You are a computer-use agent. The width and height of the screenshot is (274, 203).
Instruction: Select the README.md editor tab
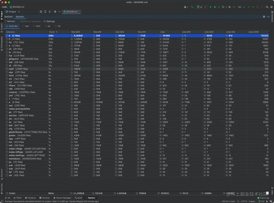tap(72, 12)
